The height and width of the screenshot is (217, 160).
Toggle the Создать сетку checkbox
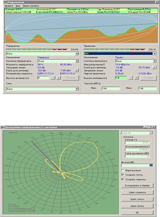[123, 175]
